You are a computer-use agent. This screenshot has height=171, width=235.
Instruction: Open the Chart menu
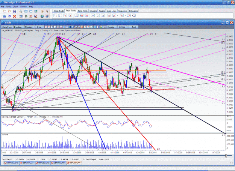[15, 7]
